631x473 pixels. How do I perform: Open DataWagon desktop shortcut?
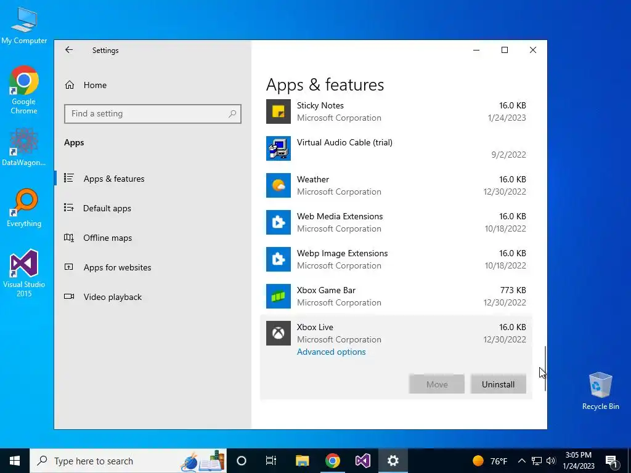[24, 147]
